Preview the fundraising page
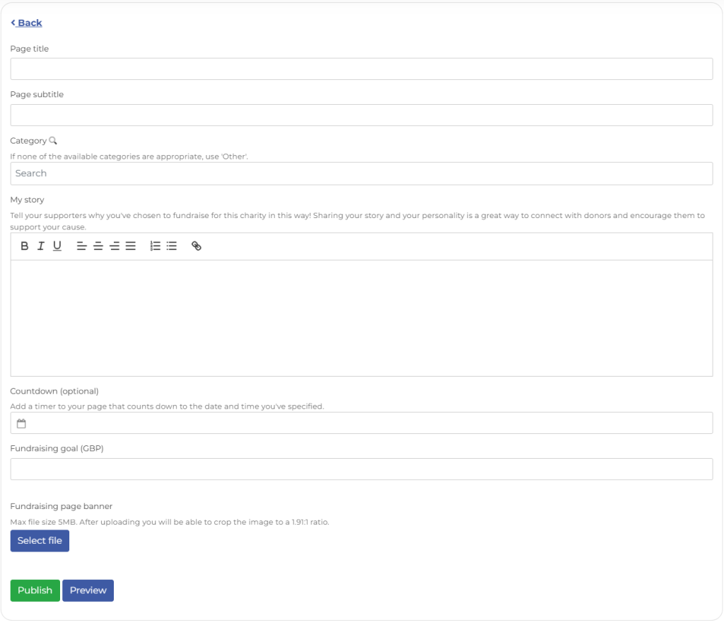 pos(88,590)
